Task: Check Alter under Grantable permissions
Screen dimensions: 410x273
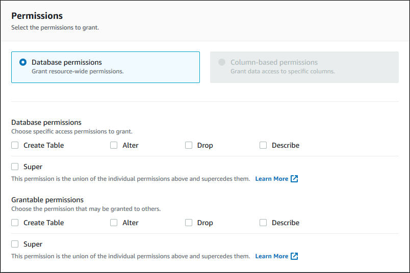Action: tap(114, 223)
